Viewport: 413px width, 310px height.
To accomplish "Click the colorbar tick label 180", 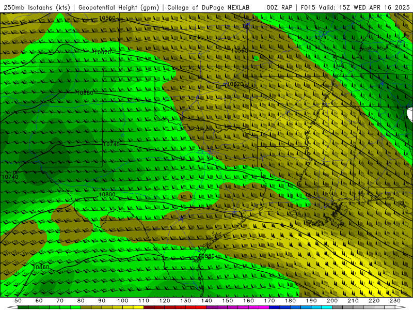I will click(x=290, y=301).
